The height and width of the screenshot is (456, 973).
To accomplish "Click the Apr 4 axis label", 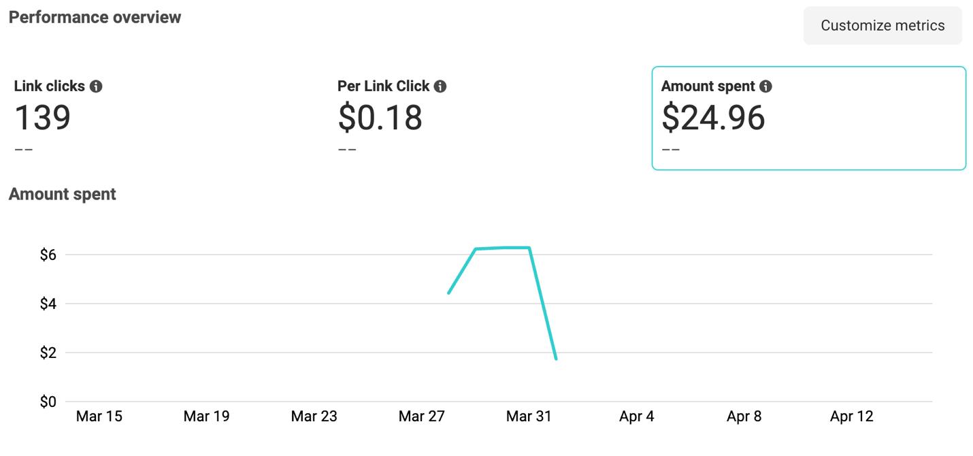I will click(636, 417).
